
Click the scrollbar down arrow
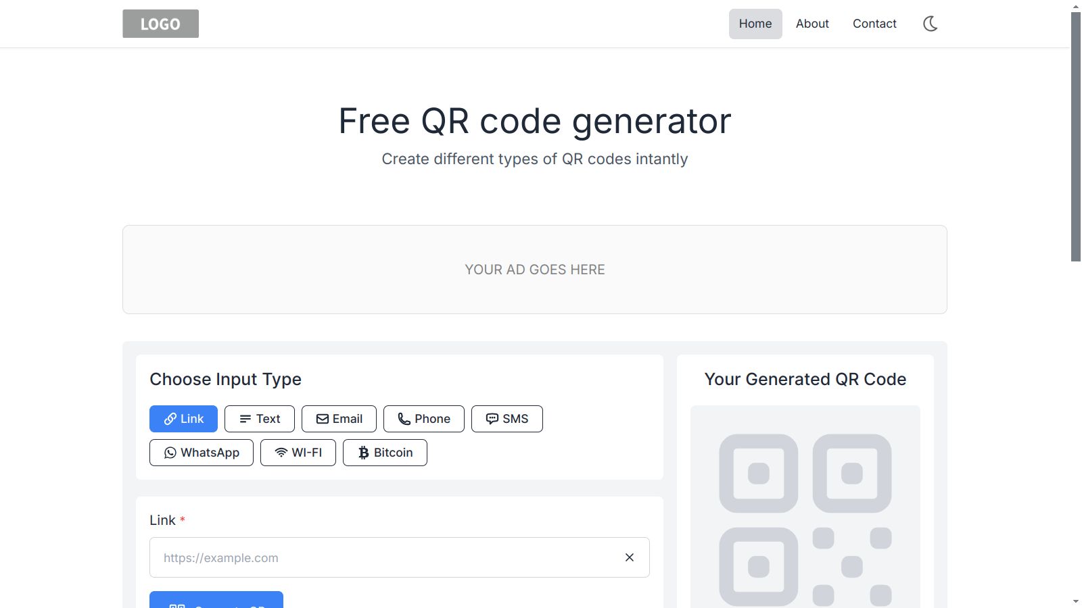click(1076, 601)
